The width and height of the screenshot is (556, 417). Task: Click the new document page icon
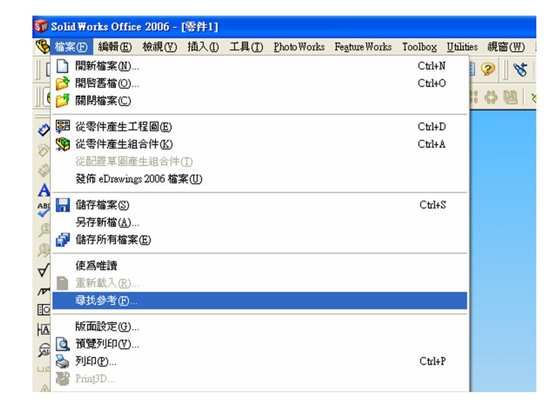coord(63,66)
